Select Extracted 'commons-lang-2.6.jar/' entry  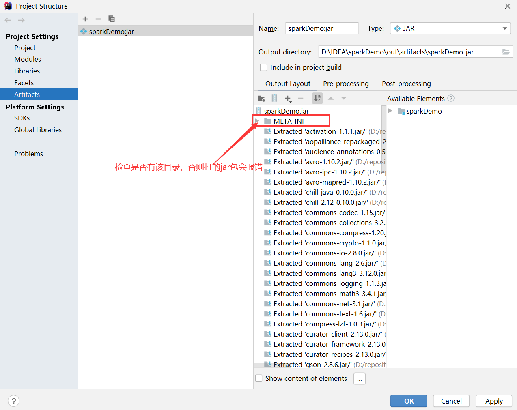[x=325, y=263]
